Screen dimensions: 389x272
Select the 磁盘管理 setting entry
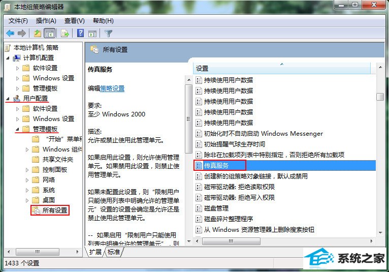pyautogui.click(x=216, y=208)
